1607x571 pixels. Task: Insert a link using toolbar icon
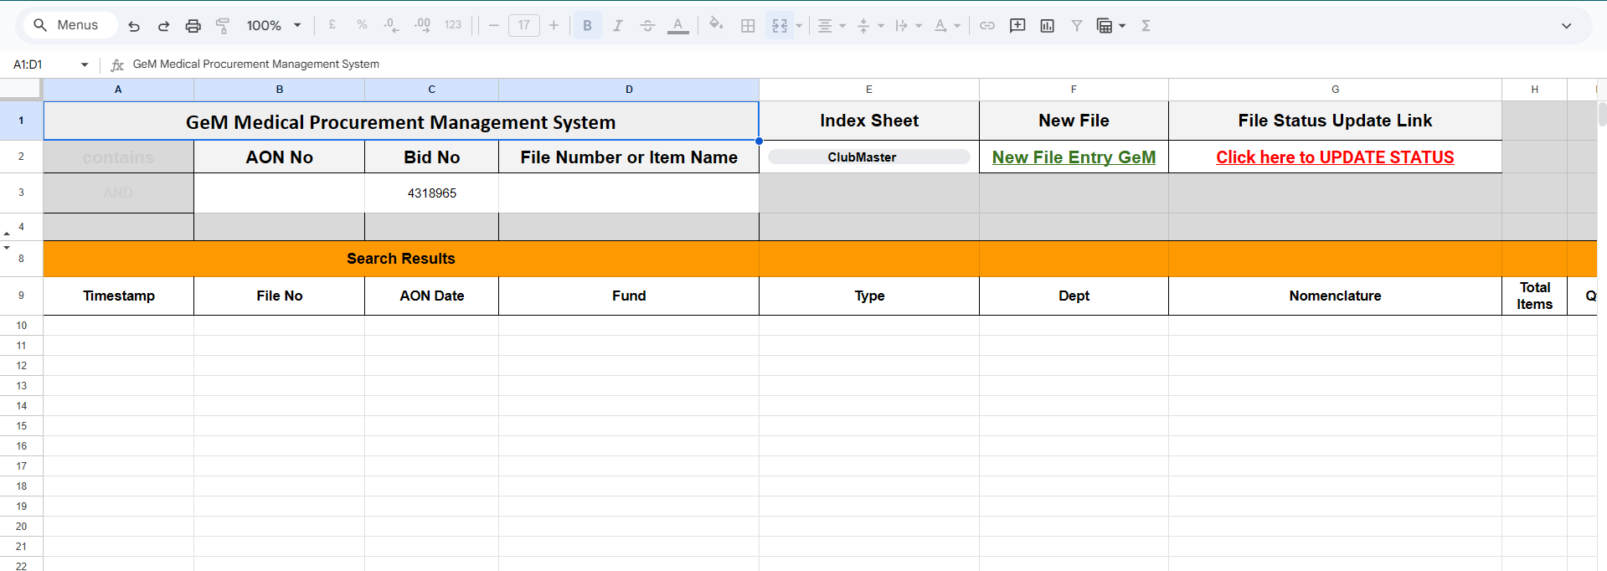[x=987, y=26]
